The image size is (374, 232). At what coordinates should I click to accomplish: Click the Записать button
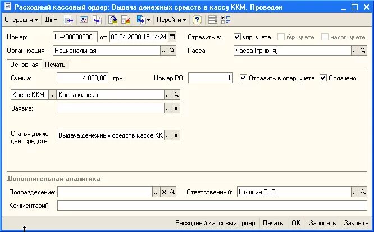point(322,223)
